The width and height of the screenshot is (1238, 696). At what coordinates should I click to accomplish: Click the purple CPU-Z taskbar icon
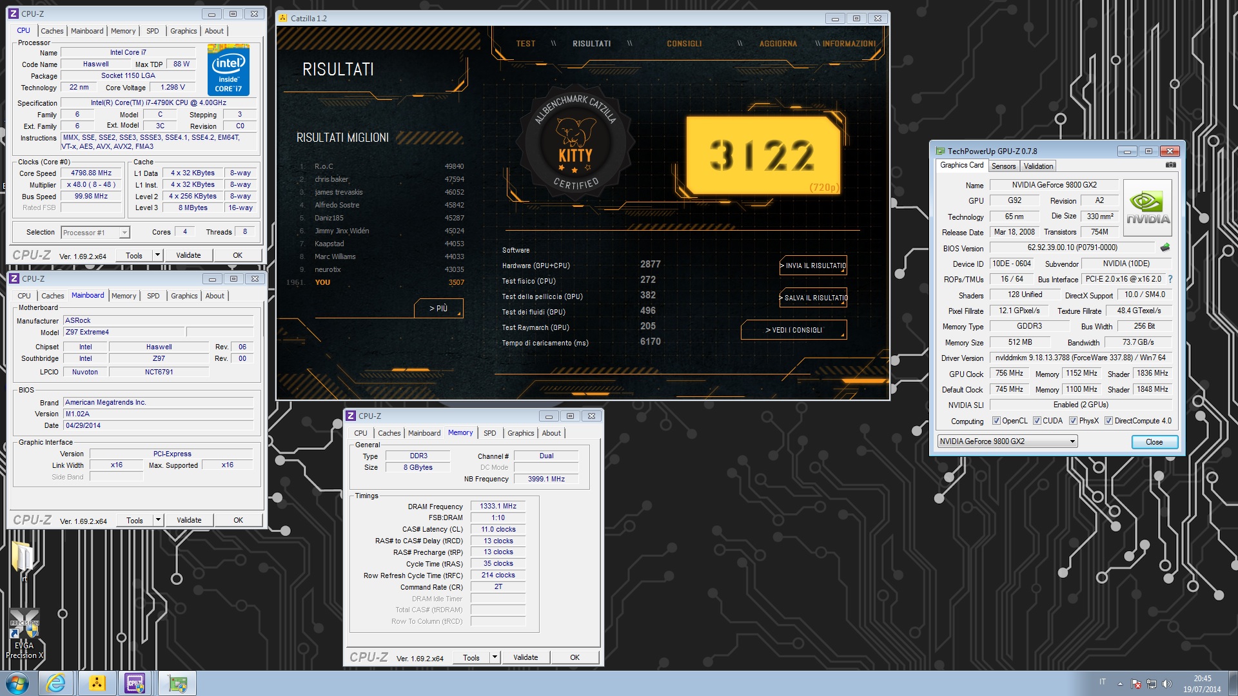(x=135, y=683)
